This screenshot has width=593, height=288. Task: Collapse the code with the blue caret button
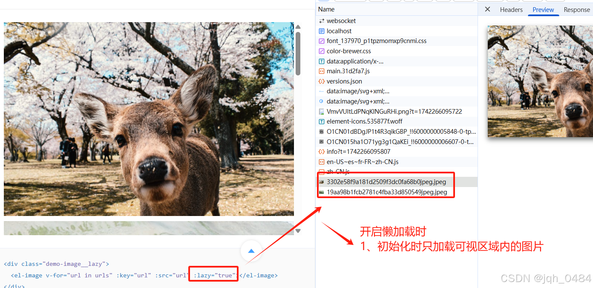(x=251, y=251)
